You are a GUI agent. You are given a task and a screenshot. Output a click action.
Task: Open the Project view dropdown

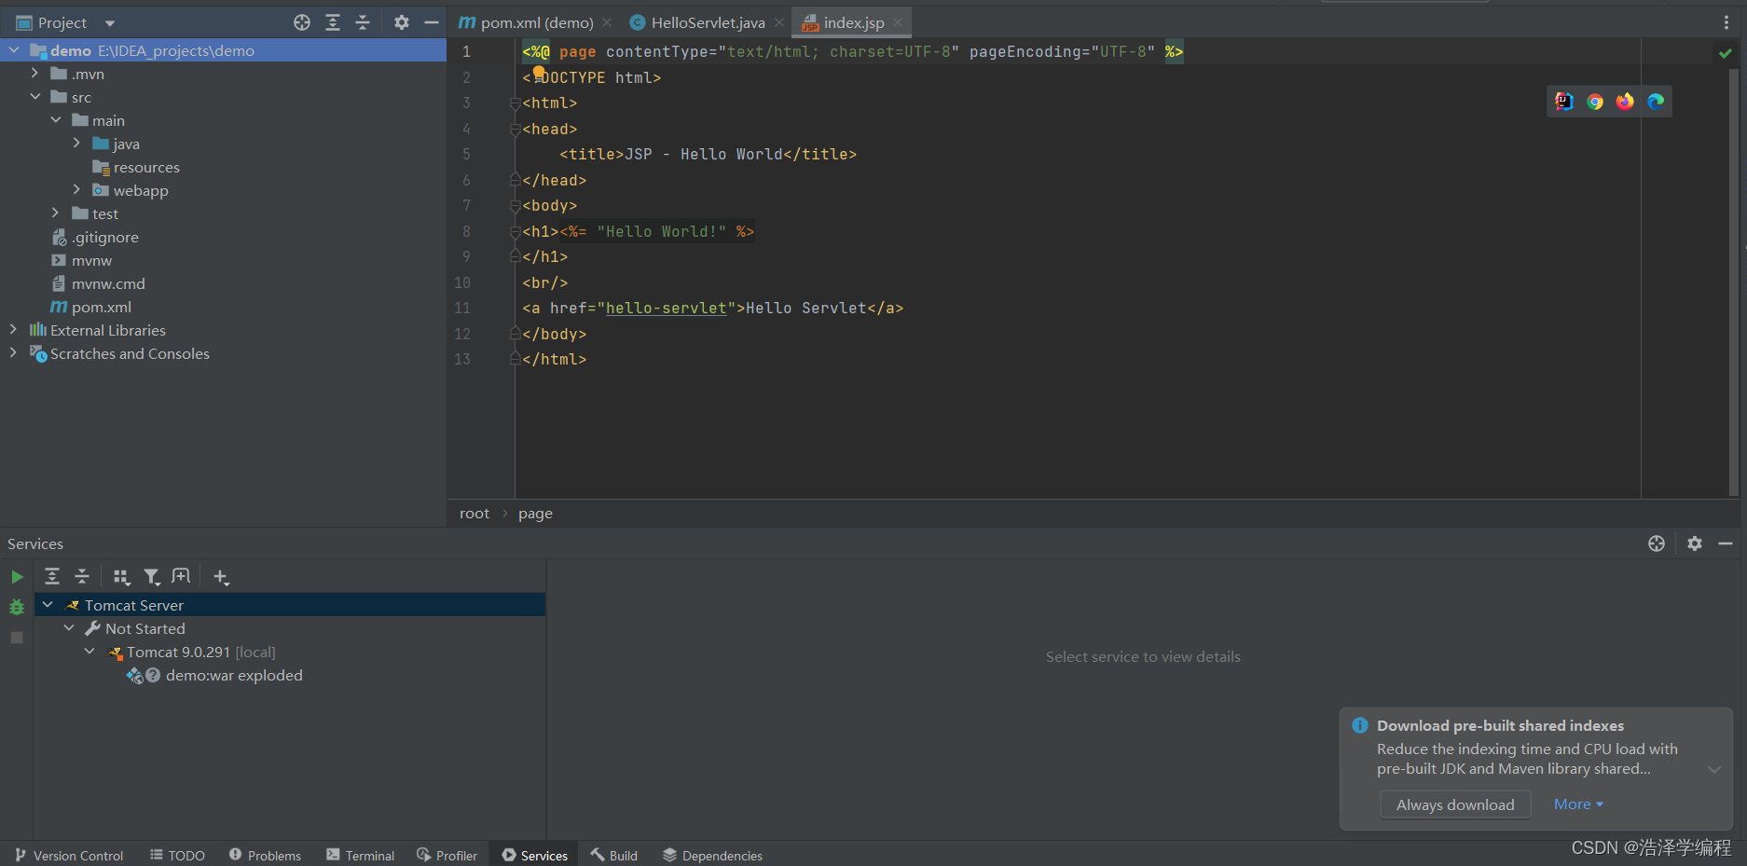(110, 23)
